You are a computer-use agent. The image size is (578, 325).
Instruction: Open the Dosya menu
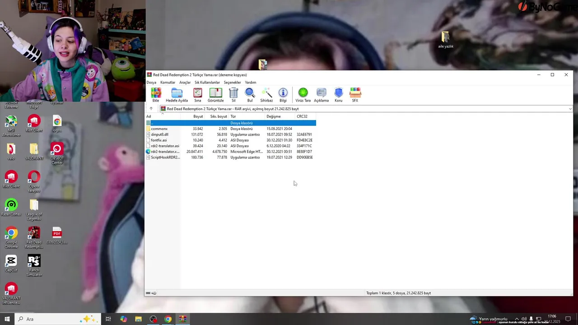(151, 83)
